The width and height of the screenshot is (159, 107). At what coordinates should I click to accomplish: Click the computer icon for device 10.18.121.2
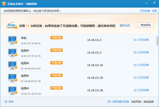pyautogui.click(x=12, y=40)
